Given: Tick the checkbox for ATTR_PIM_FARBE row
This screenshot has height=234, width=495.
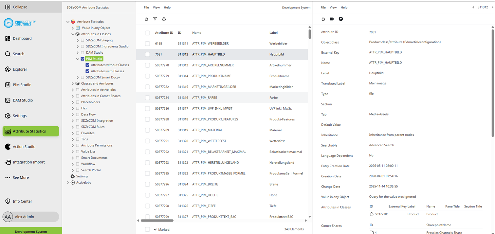Looking at the screenshot, I should click(147, 98).
